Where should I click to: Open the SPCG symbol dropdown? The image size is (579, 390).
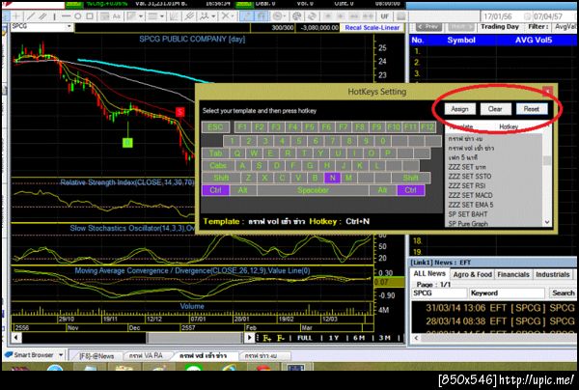point(69,27)
